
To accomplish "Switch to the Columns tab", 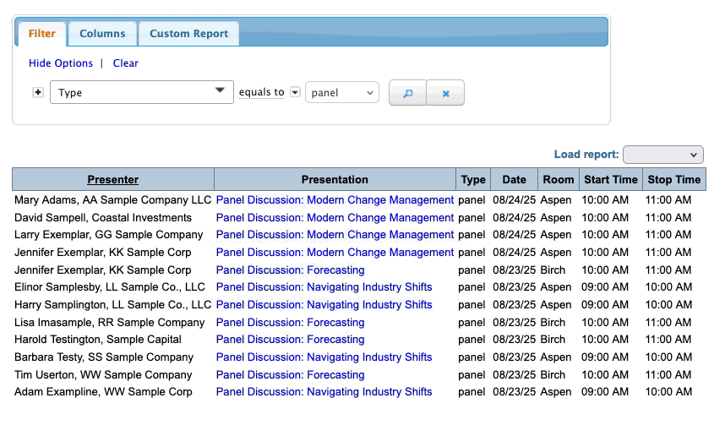I will tap(102, 34).
